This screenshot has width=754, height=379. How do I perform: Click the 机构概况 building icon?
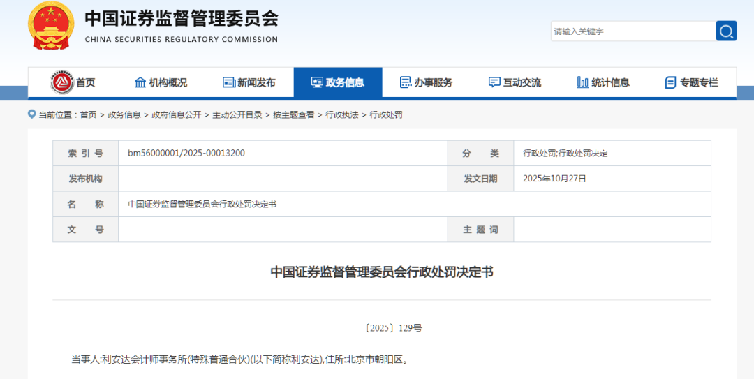(x=140, y=83)
